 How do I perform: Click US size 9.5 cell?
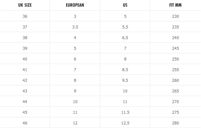point(125,80)
